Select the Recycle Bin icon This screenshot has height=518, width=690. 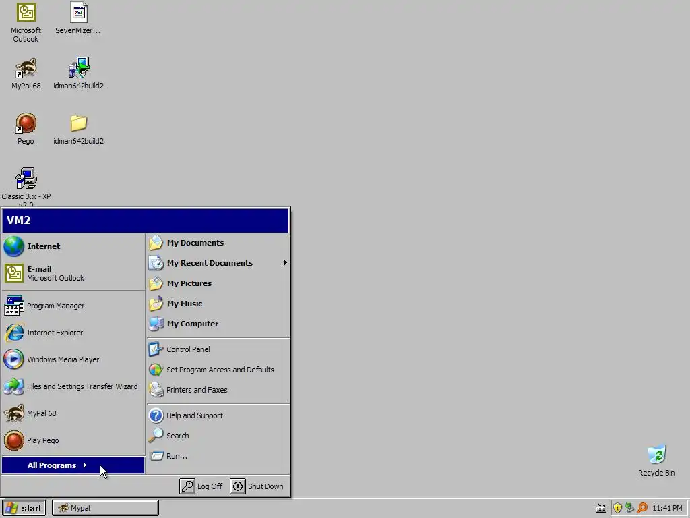point(656,461)
